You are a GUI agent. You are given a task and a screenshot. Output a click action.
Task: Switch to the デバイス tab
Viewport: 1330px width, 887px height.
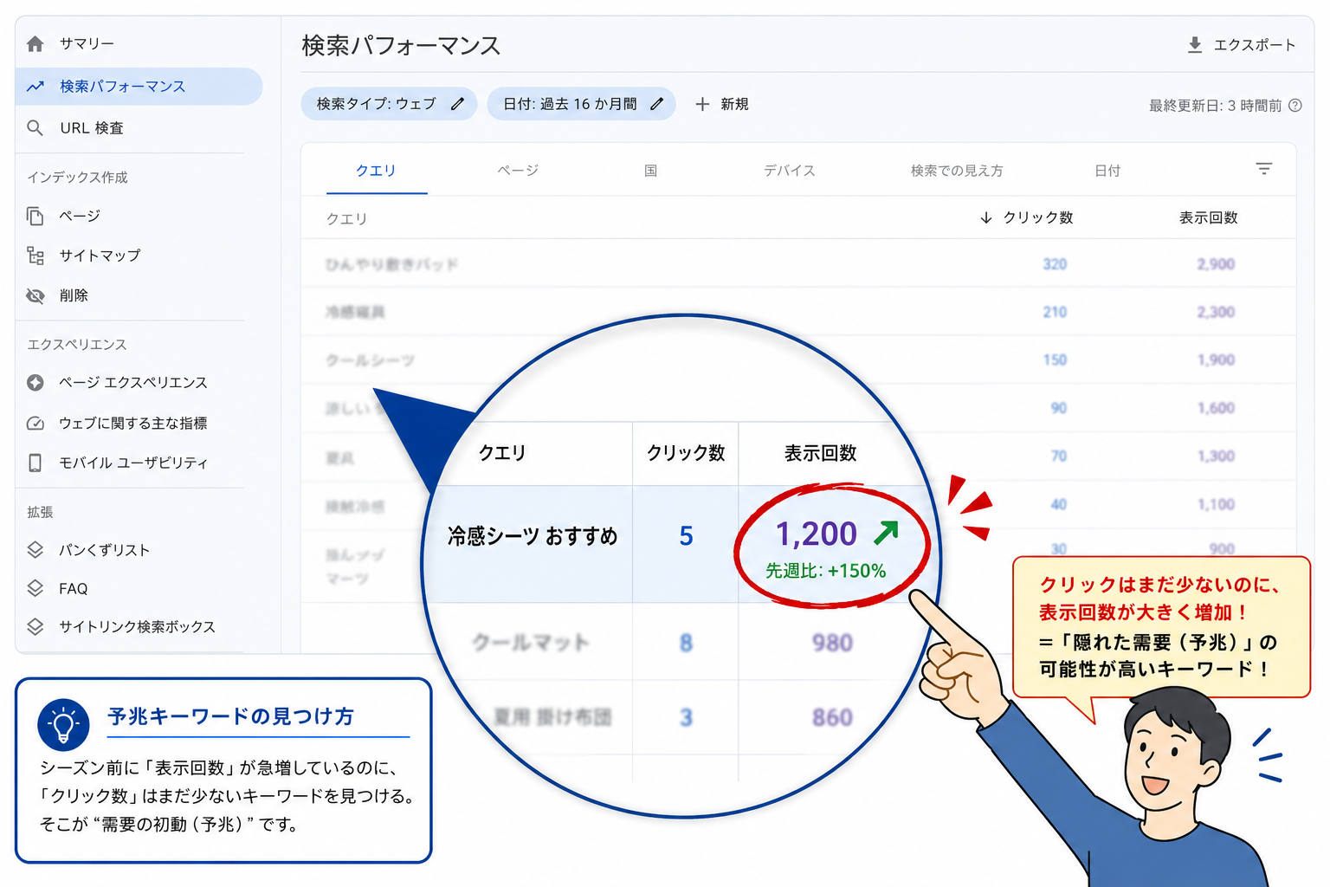click(789, 171)
